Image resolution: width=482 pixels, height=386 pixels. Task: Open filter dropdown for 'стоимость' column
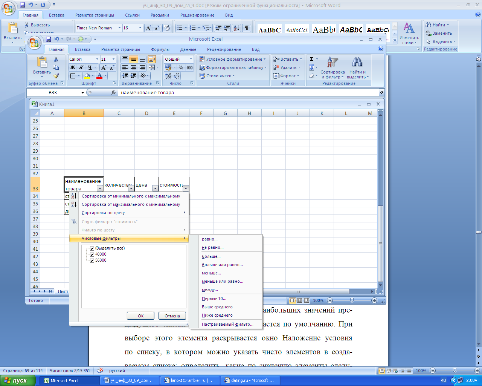coord(186,188)
